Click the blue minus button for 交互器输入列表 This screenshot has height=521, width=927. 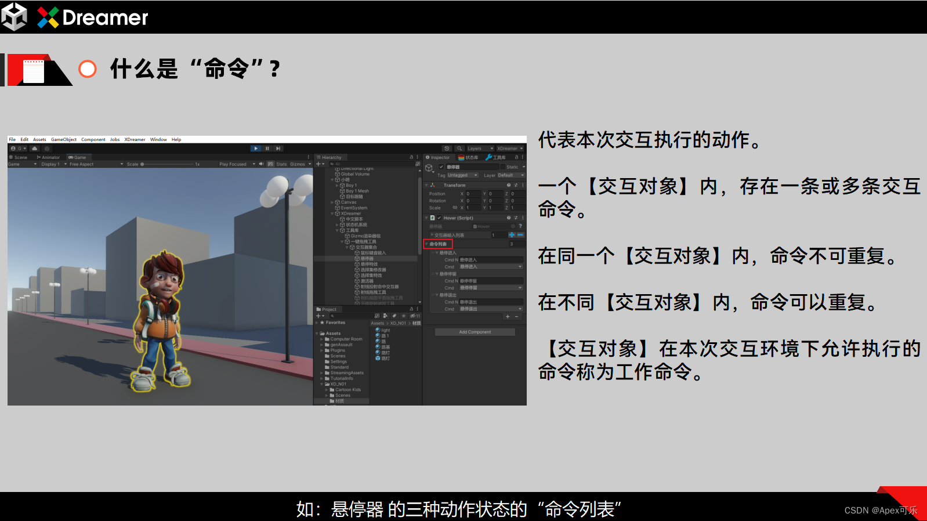pyautogui.click(x=520, y=235)
